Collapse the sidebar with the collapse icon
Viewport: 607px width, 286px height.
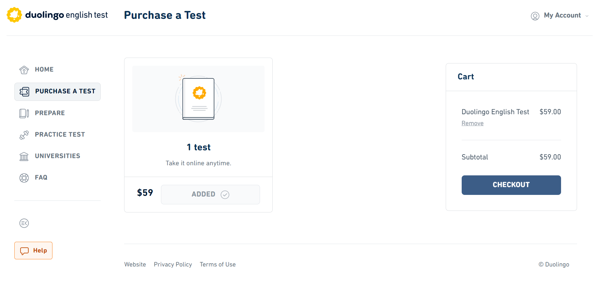tap(24, 223)
